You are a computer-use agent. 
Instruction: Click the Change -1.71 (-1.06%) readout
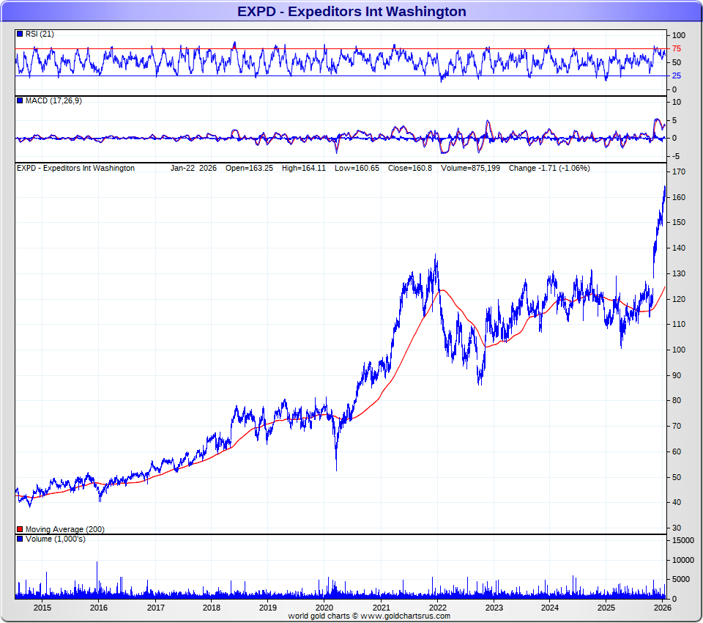coord(548,168)
